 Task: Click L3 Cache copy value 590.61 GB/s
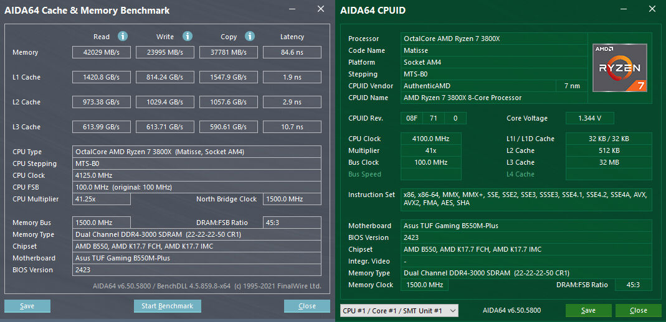(x=229, y=127)
